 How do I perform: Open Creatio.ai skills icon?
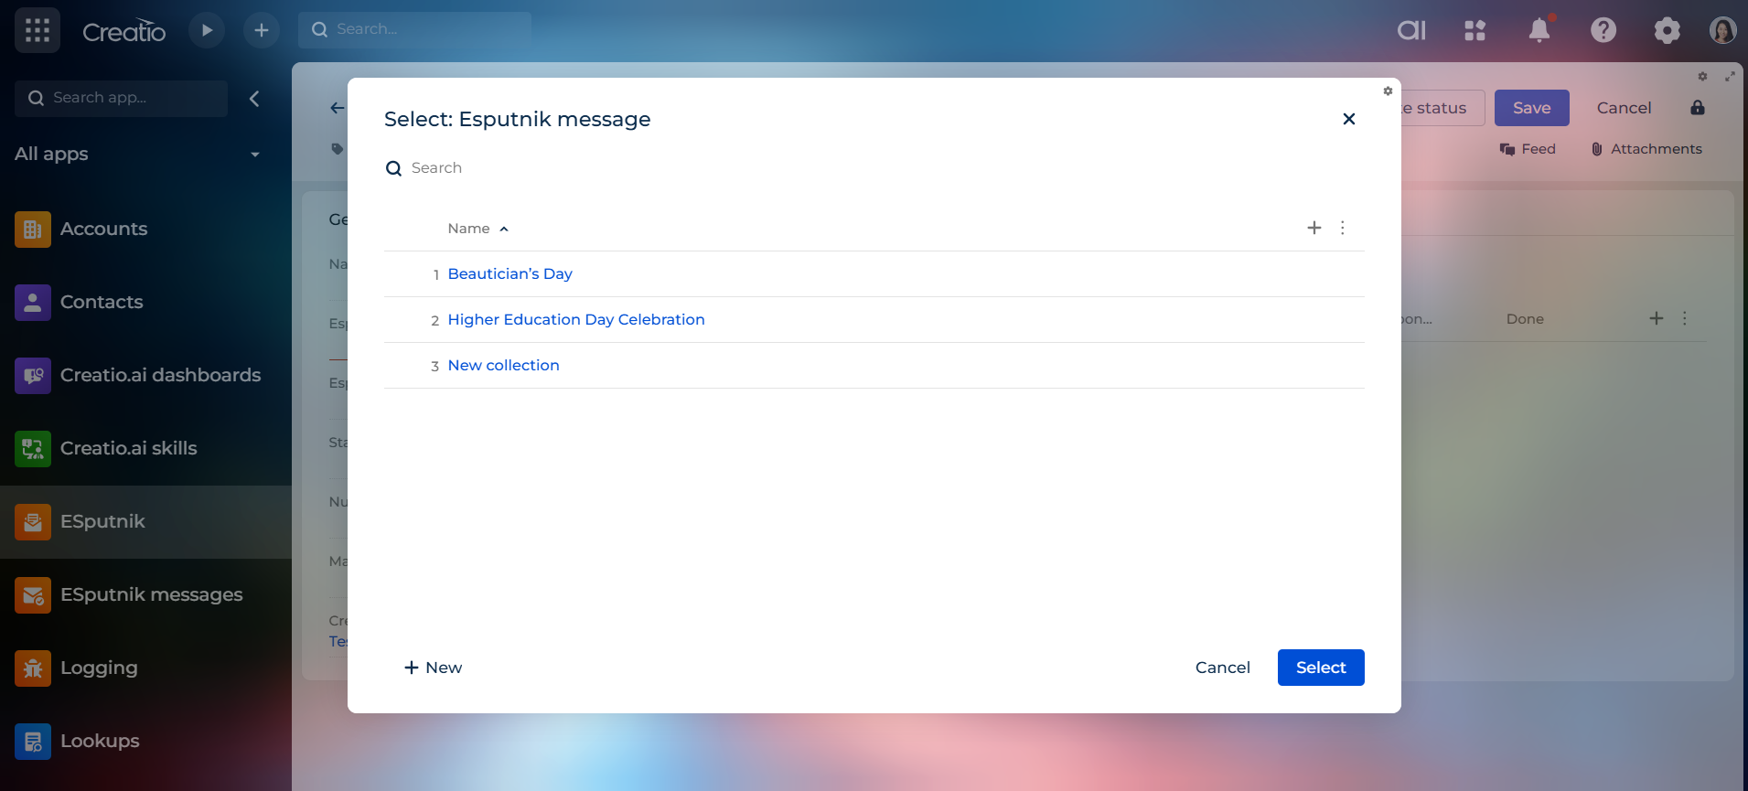click(x=33, y=448)
